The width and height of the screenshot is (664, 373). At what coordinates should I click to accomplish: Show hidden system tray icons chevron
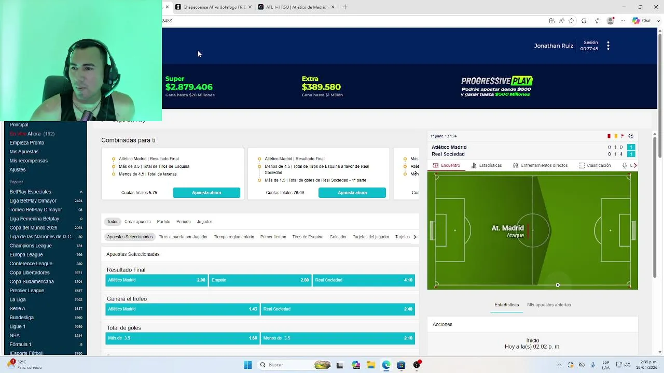(559, 365)
